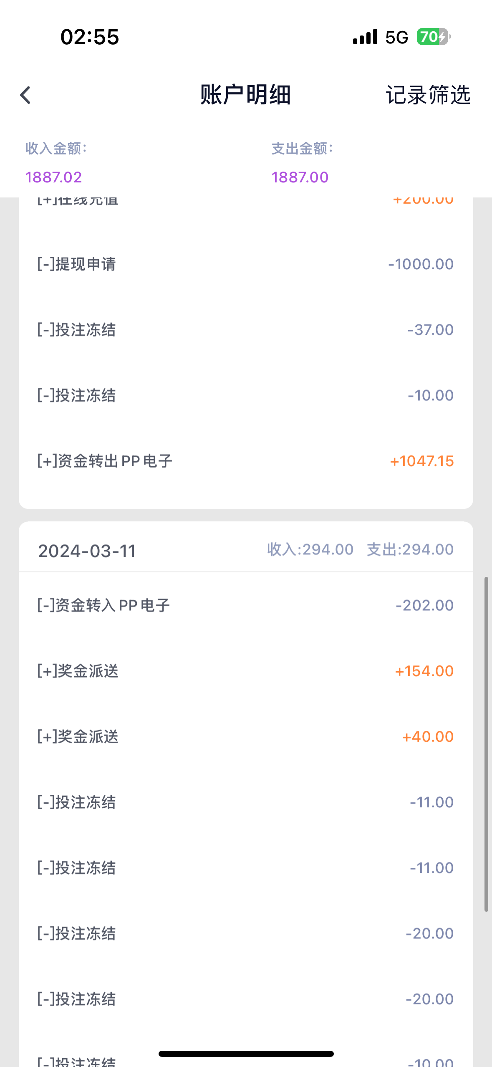Open the 奖金派送 +154.00 record
The height and width of the screenshot is (1067, 492).
pyautogui.click(x=245, y=671)
